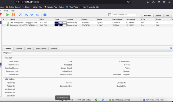
Task: Open Firefox extensions puzzle icon
Action: pos(159,2)
